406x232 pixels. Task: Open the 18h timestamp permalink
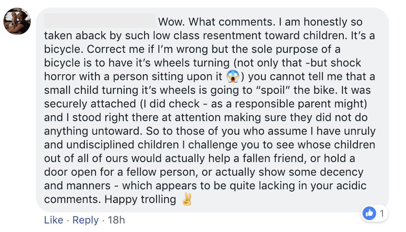pos(116,220)
